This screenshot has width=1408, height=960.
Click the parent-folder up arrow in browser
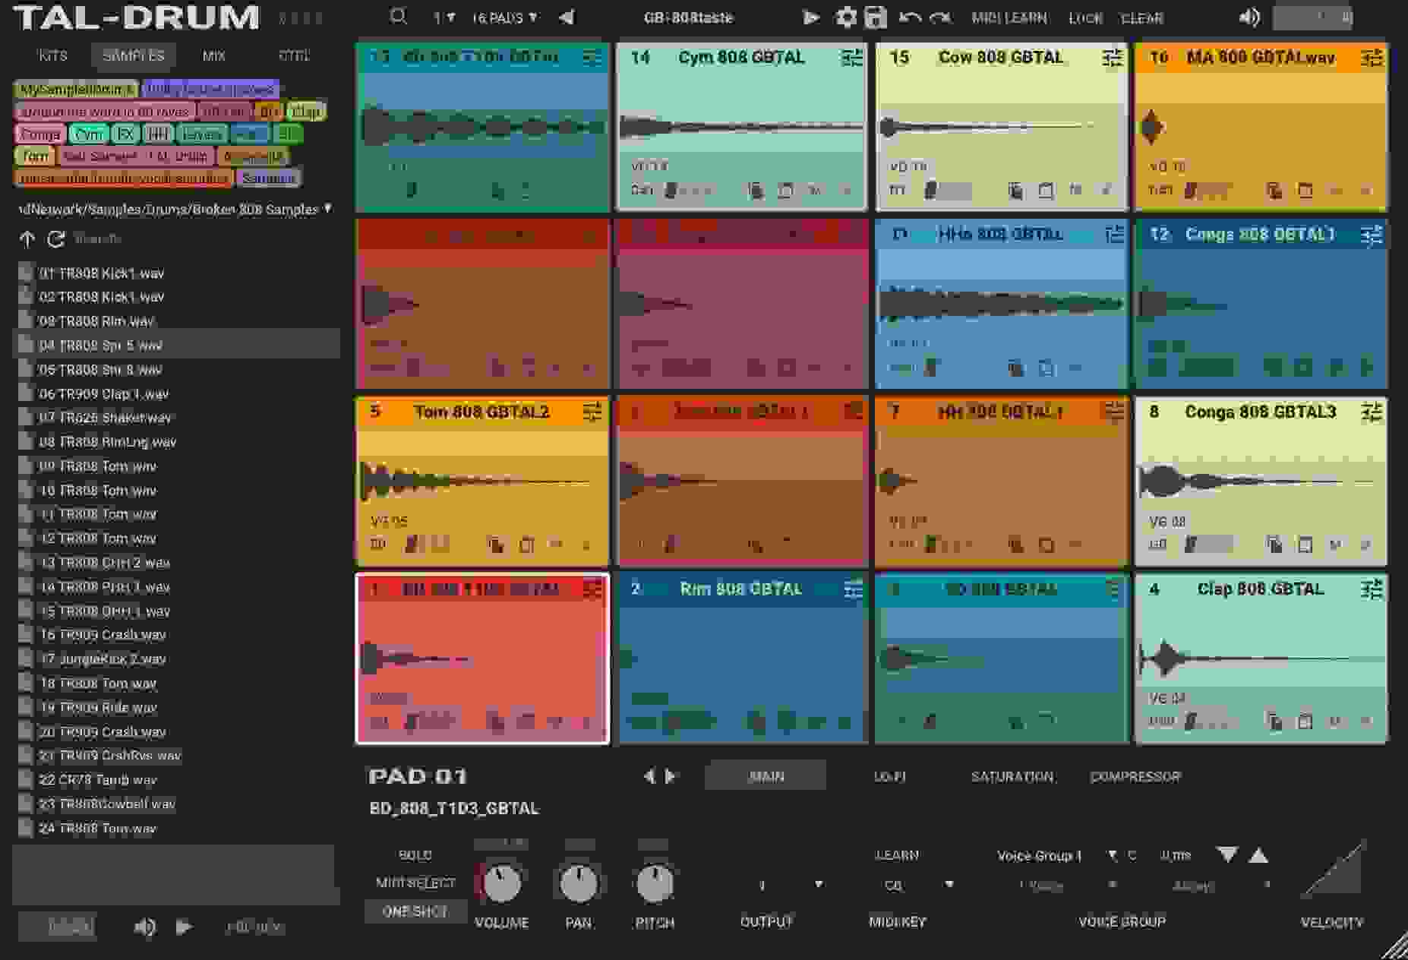click(27, 238)
